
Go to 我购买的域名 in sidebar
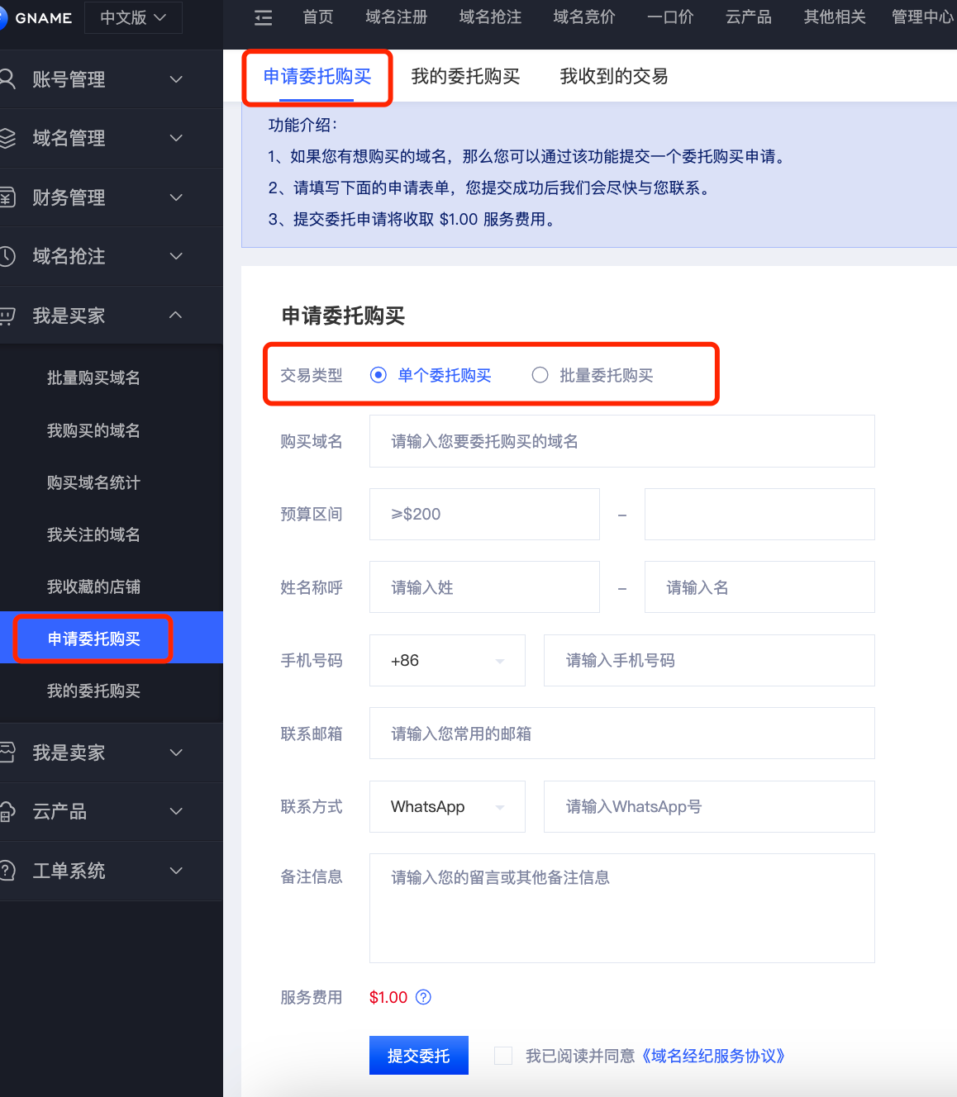click(93, 430)
